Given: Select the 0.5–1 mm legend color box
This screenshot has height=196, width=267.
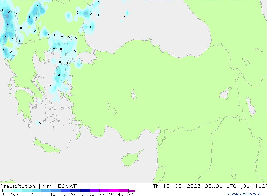Looking at the screenshot, I should (17, 191).
